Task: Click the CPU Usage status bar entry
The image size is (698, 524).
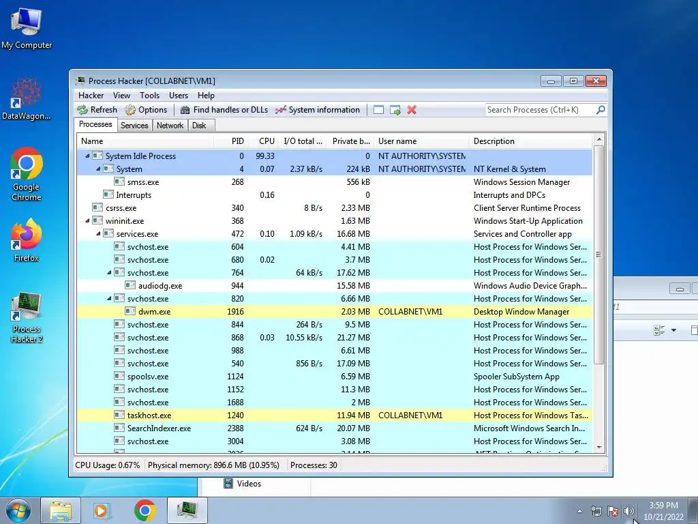Action: pyautogui.click(x=107, y=465)
